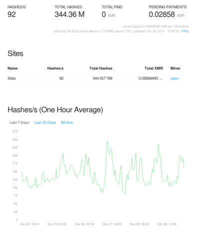204x228 pixels.
Task: Click the 0.02858493 total XMR cell
Action: [148, 78]
